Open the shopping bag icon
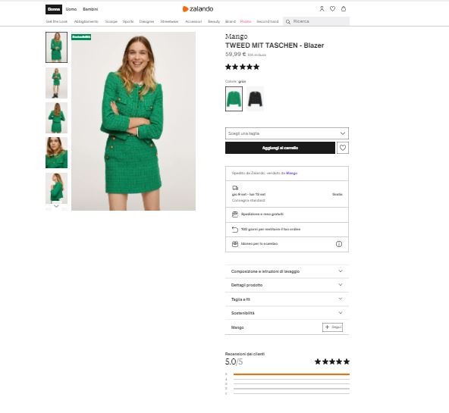 coord(344,9)
